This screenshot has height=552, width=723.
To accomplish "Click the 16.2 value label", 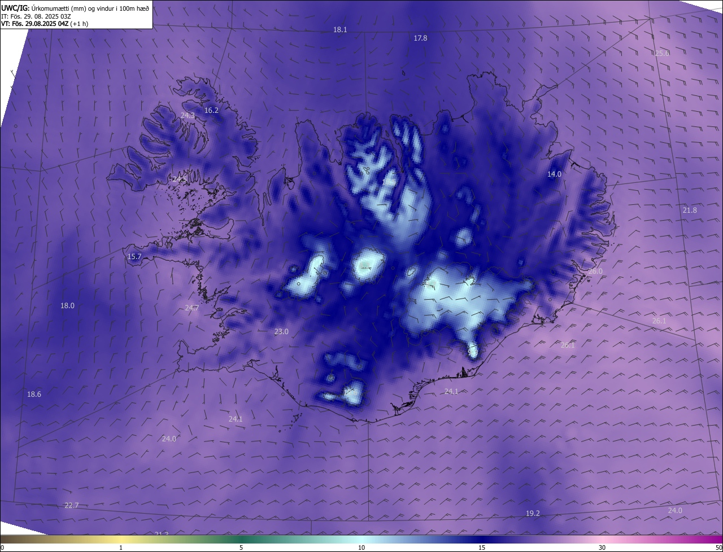I will [211, 111].
